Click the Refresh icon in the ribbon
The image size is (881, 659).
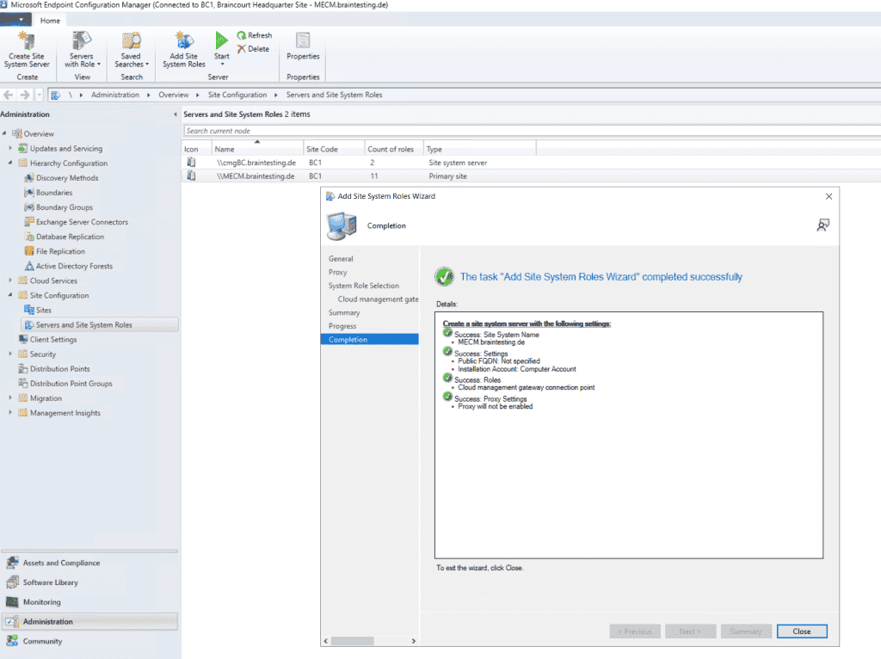coord(243,34)
